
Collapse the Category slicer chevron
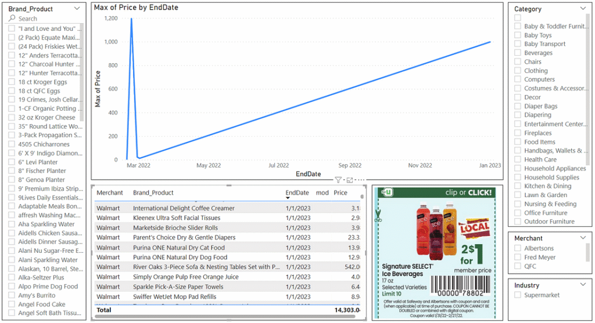click(583, 8)
